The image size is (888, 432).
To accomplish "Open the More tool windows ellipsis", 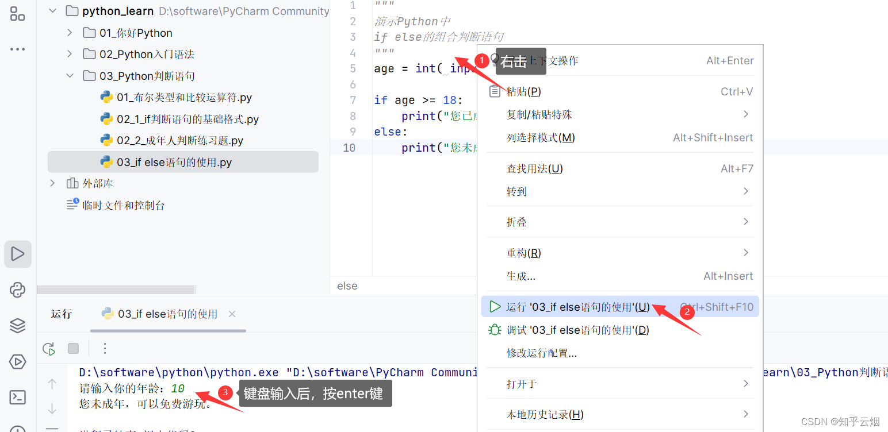I will tap(17, 49).
